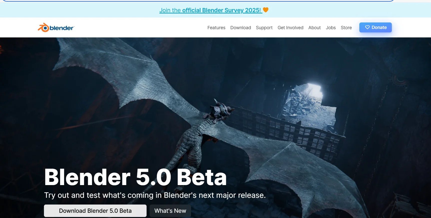The width and height of the screenshot is (431, 218).
Task: Click Download Blender 5.0 Beta button
Action: (x=95, y=211)
